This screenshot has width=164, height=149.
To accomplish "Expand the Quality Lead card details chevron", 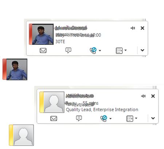I will click(153, 118).
